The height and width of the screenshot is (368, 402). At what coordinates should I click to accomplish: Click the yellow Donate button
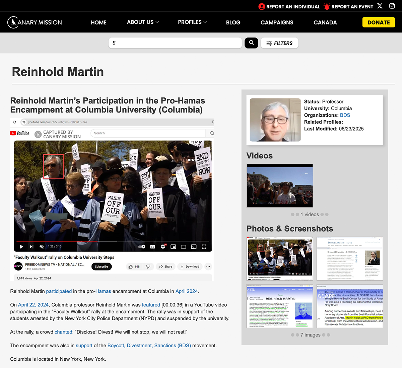point(379,22)
